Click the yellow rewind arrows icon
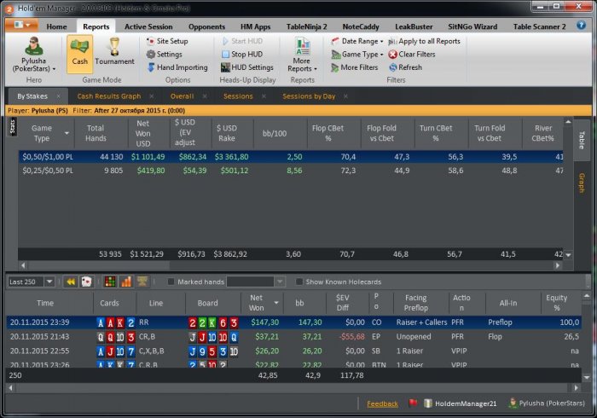597x418 pixels. click(71, 282)
